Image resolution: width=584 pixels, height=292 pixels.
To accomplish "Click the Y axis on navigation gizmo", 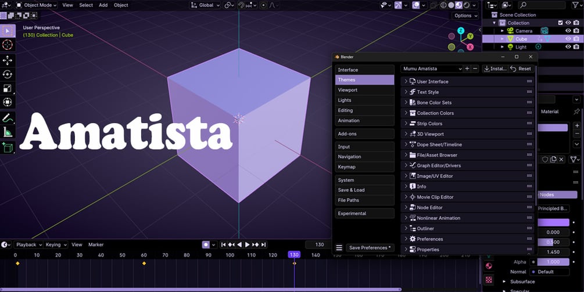I will point(471,36).
